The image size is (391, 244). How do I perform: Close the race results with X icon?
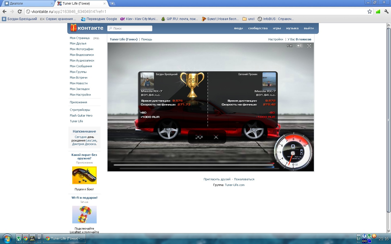216,137
